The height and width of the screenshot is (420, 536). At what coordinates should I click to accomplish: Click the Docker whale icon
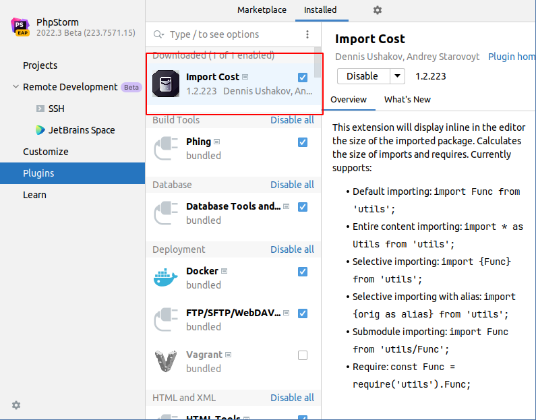click(166, 278)
